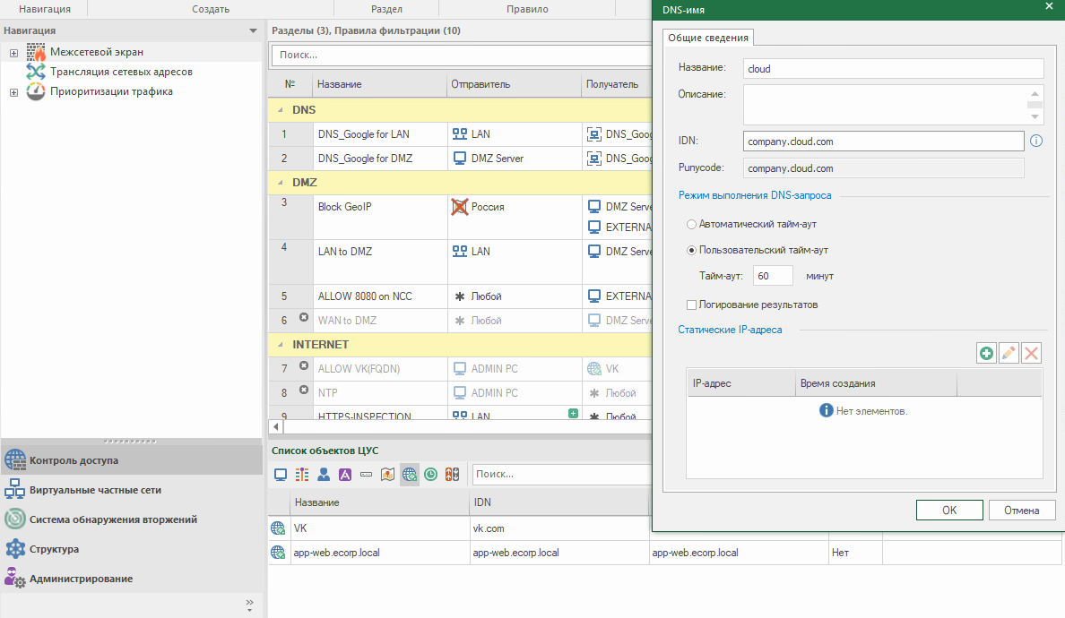Image resolution: width=1065 pixels, height=618 pixels.
Task: Click the Тайм-аут field showing 60
Action: 773,276
